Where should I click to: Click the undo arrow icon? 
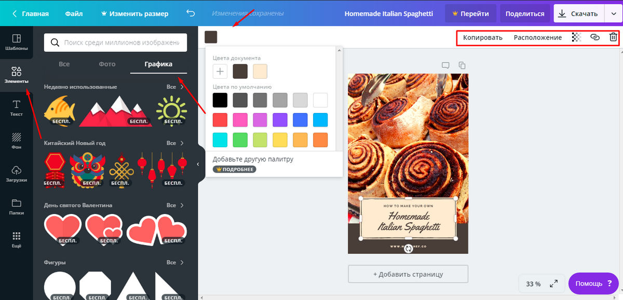[191, 13]
